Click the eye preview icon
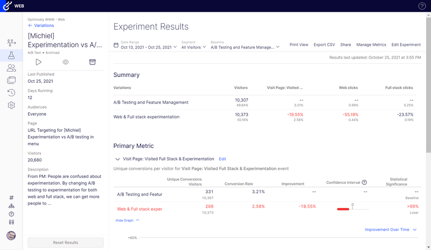 point(65,62)
